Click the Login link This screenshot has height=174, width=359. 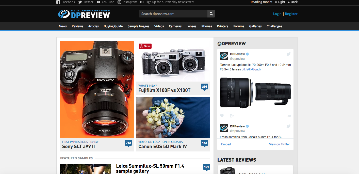[x=277, y=14]
